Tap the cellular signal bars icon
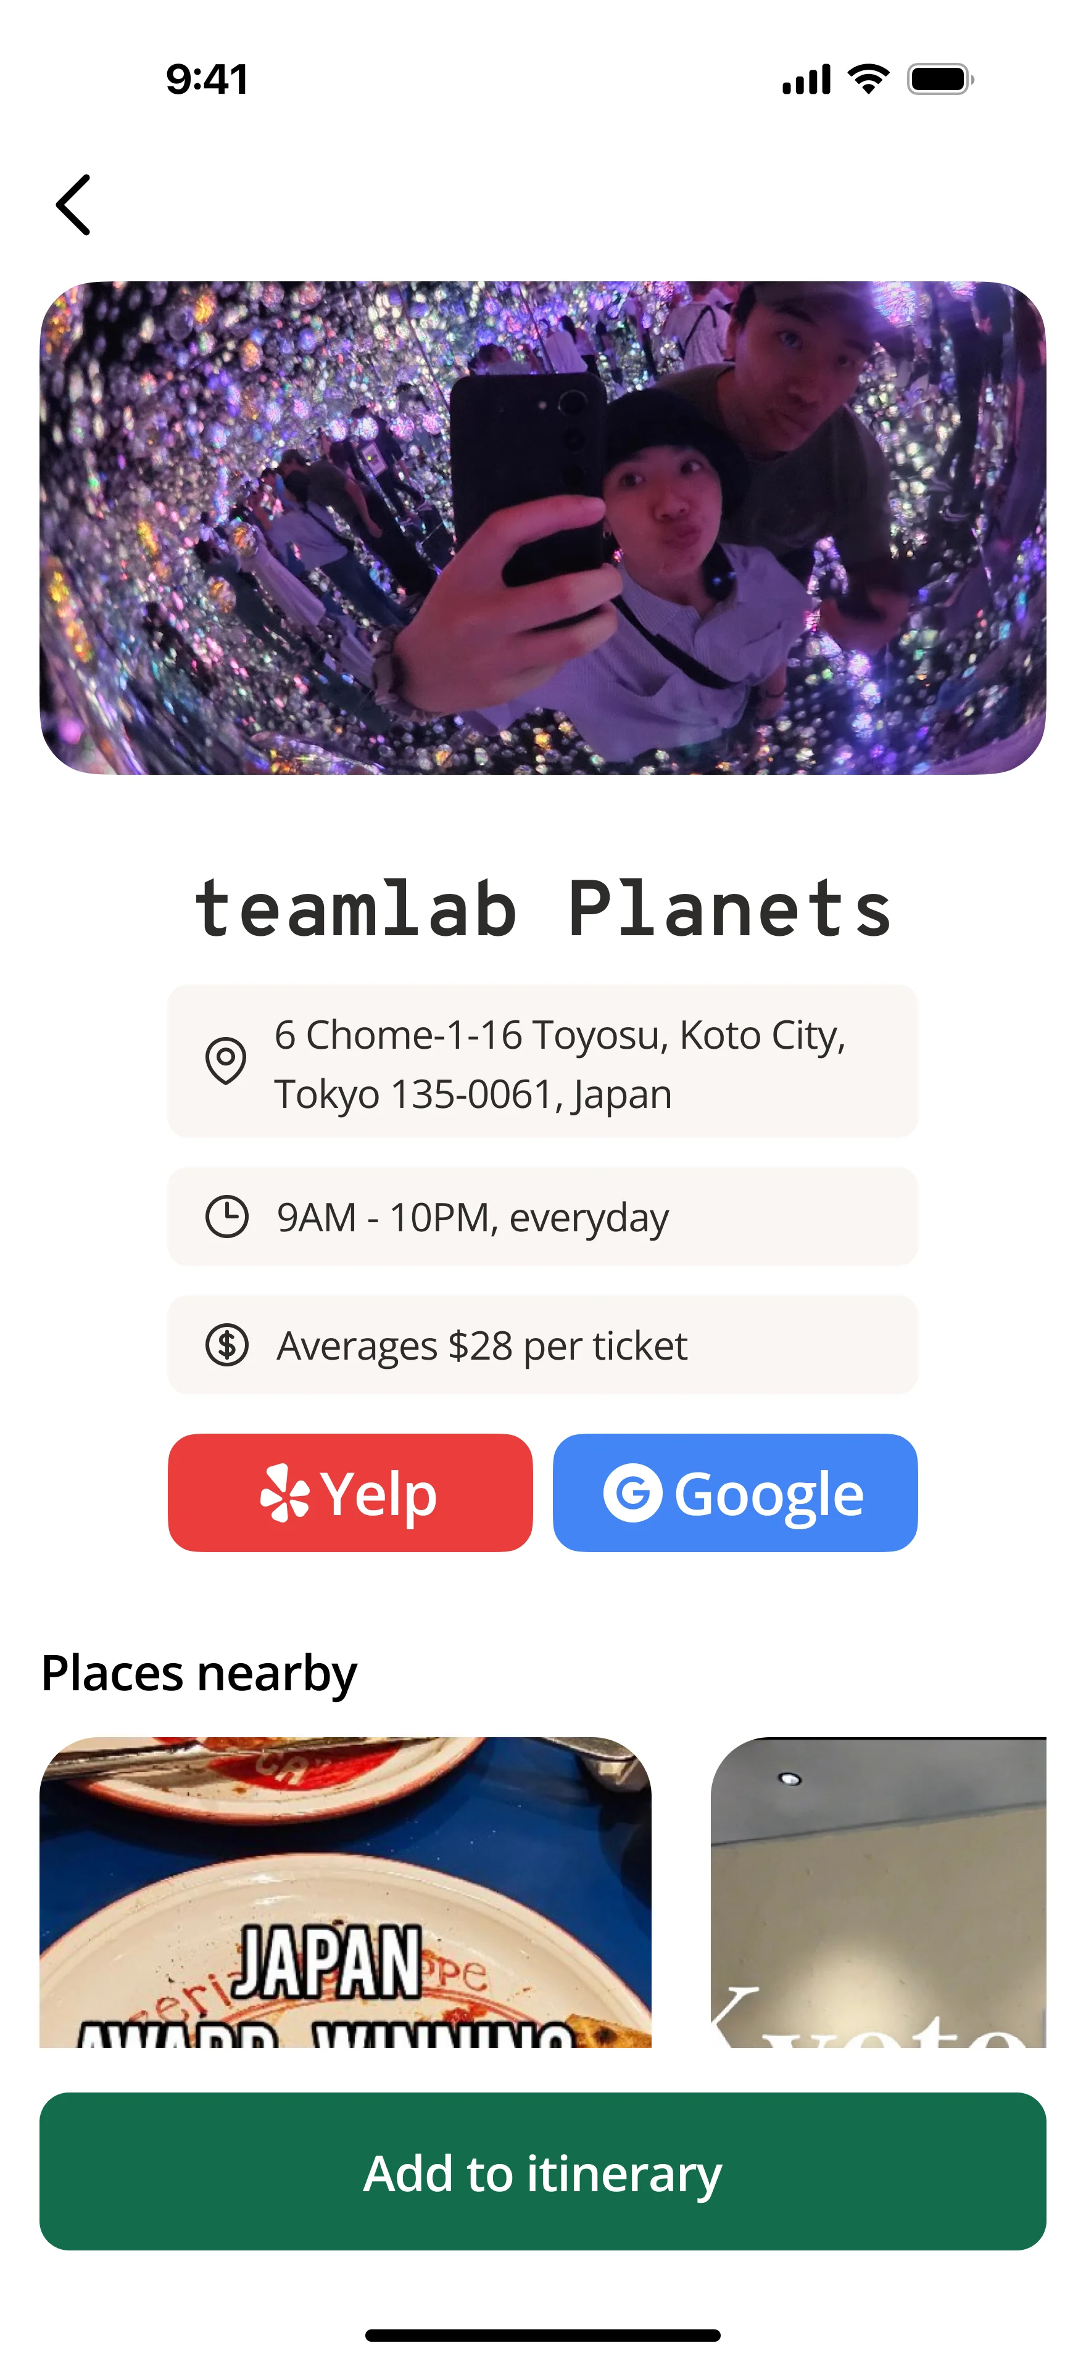The width and height of the screenshot is (1086, 2359). [x=806, y=80]
